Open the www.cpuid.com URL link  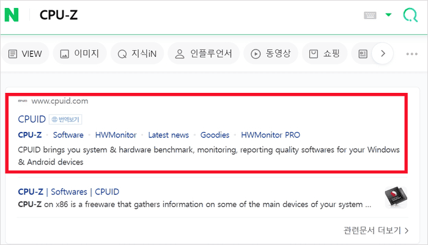pos(60,101)
